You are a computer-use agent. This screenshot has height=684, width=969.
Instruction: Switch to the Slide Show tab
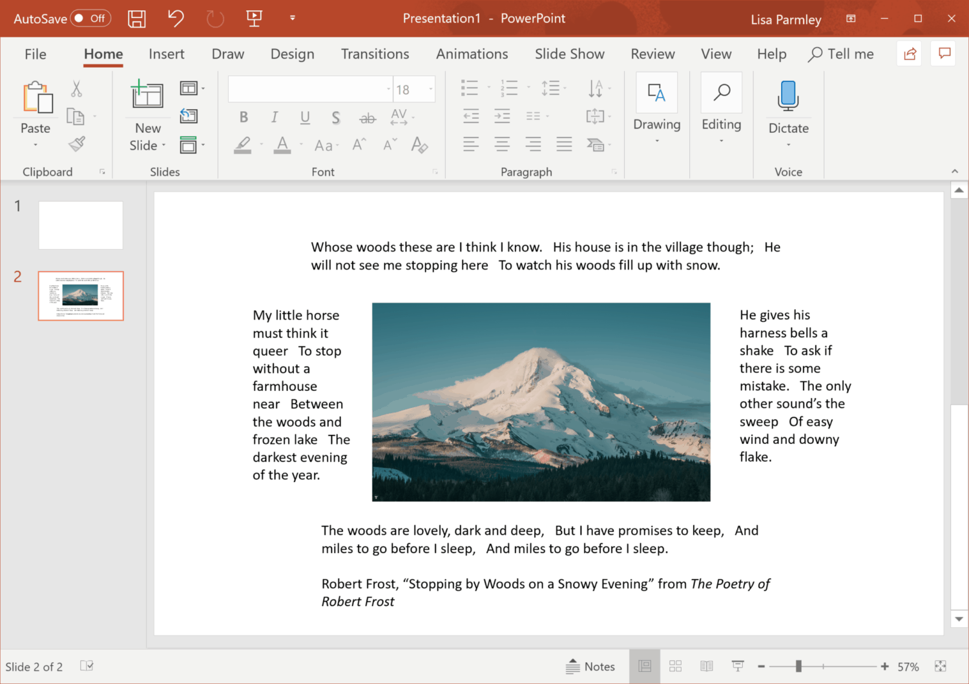coord(570,54)
